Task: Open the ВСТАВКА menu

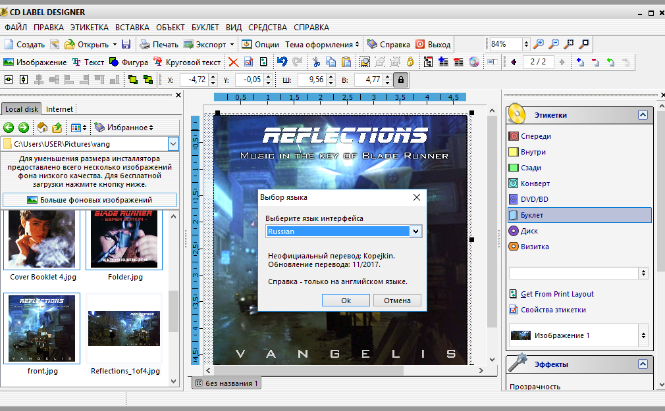Action: click(132, 28)
